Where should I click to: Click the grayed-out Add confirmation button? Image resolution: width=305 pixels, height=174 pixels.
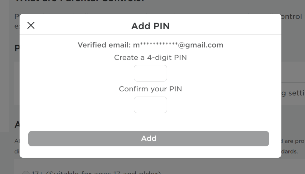(149, 138)
